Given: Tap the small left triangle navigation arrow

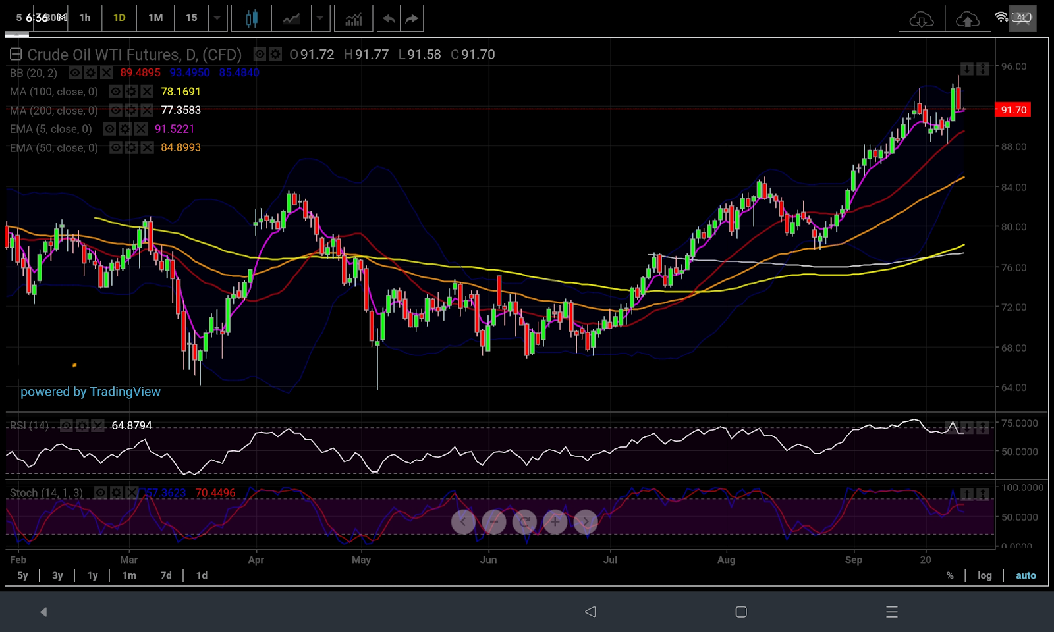Looking at the screenshot, I should pyautogui.click(x=43, y=612).
